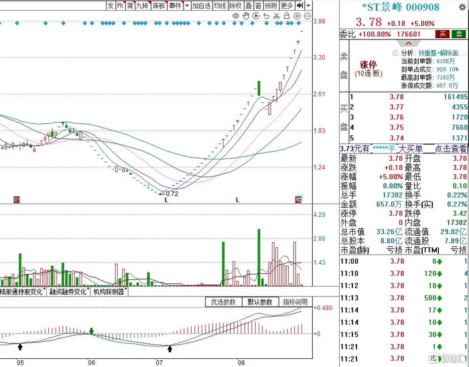This screenshot has width=469, height=367.
Task: Open the 事件 toolbar item
Action: coord(175,5)
